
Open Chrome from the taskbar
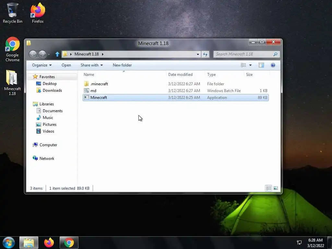69,243
